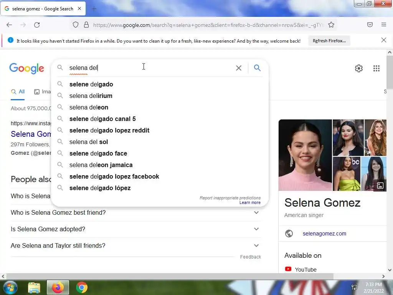Open the Windows Start menu orb
This screenshot has height=295, width=393.
pos(10,287)
